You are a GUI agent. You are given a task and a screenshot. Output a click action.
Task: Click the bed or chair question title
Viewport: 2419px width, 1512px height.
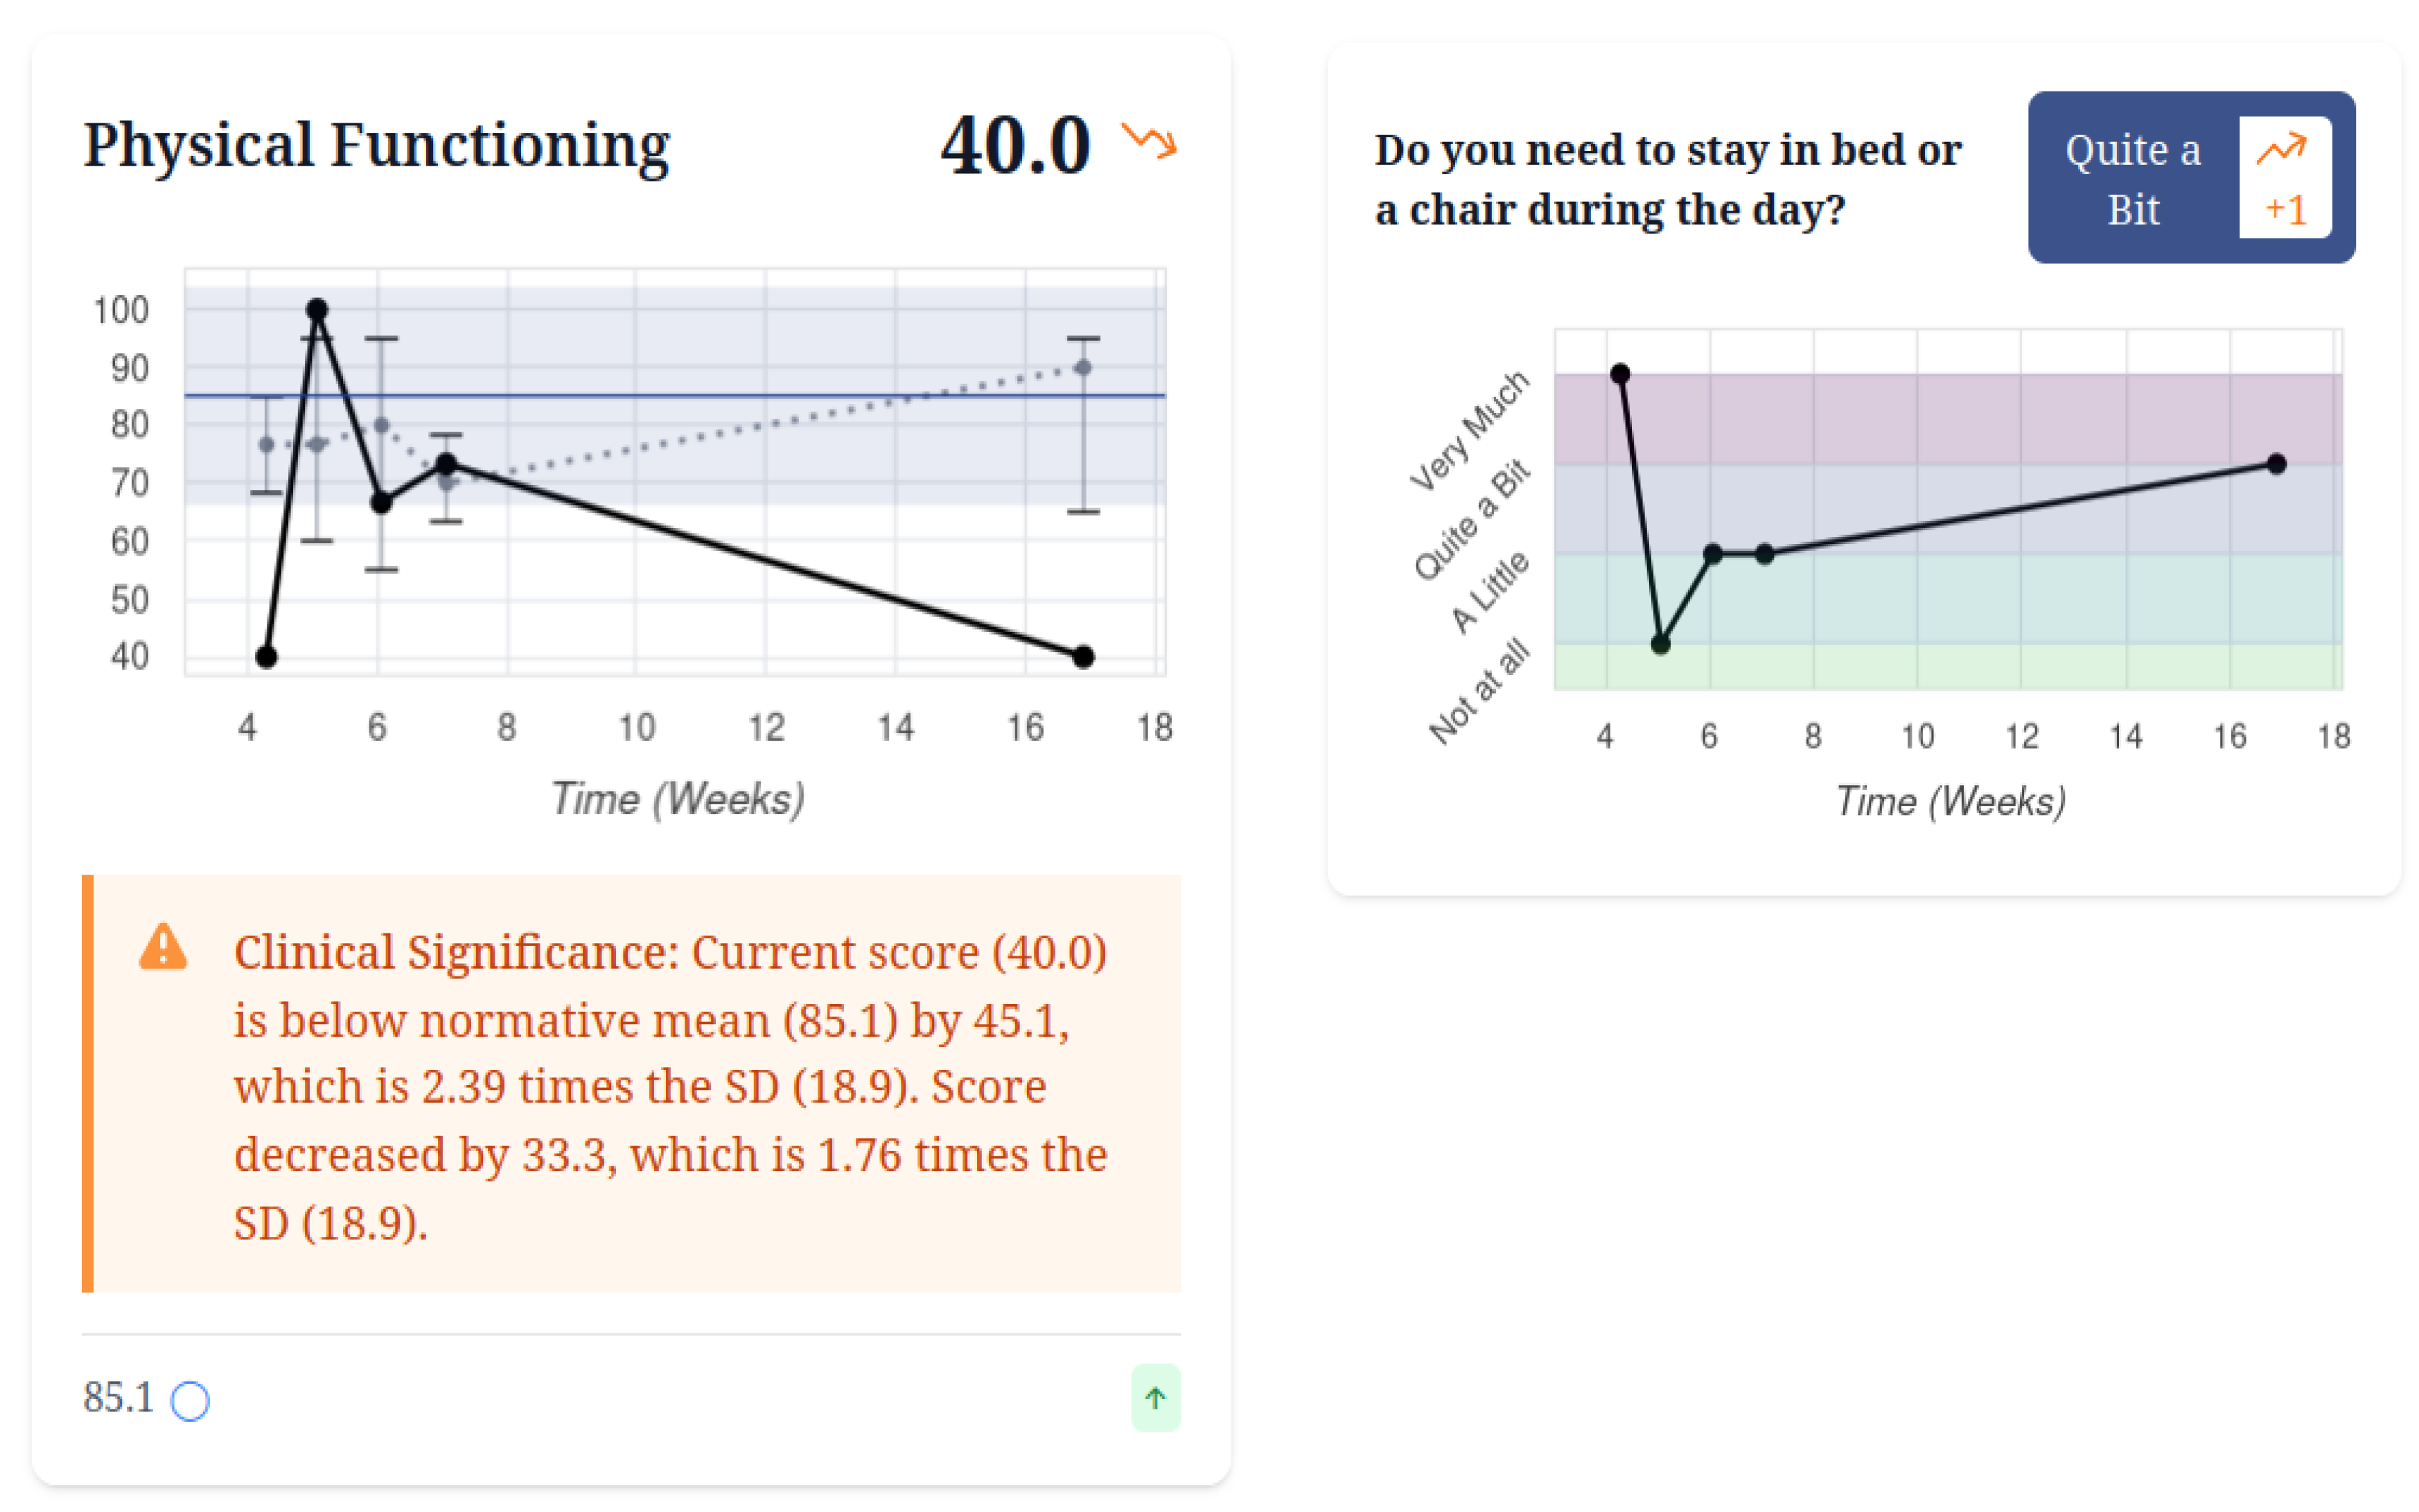(x=1668, y=179)
